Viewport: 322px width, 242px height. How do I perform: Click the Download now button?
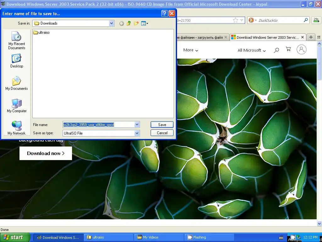(46, 153)
